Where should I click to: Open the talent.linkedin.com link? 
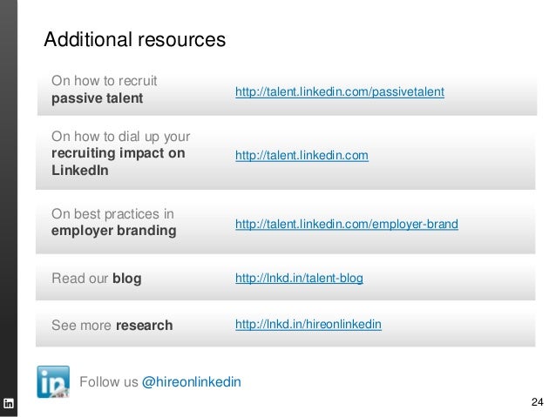tap(302, 155)
